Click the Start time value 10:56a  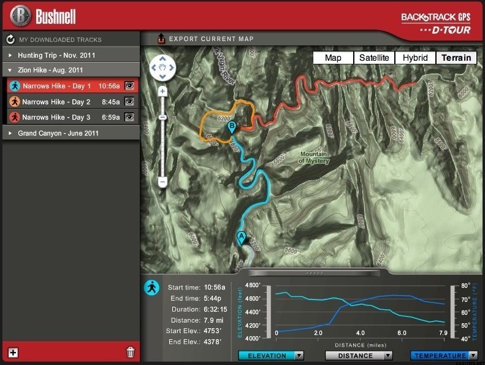click(x=215, y=287)
